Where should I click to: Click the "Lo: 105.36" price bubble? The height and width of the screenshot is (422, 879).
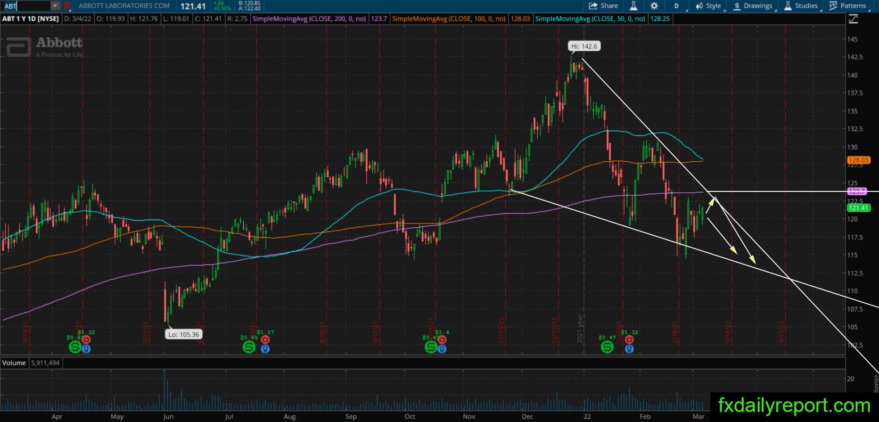point(184,334)
